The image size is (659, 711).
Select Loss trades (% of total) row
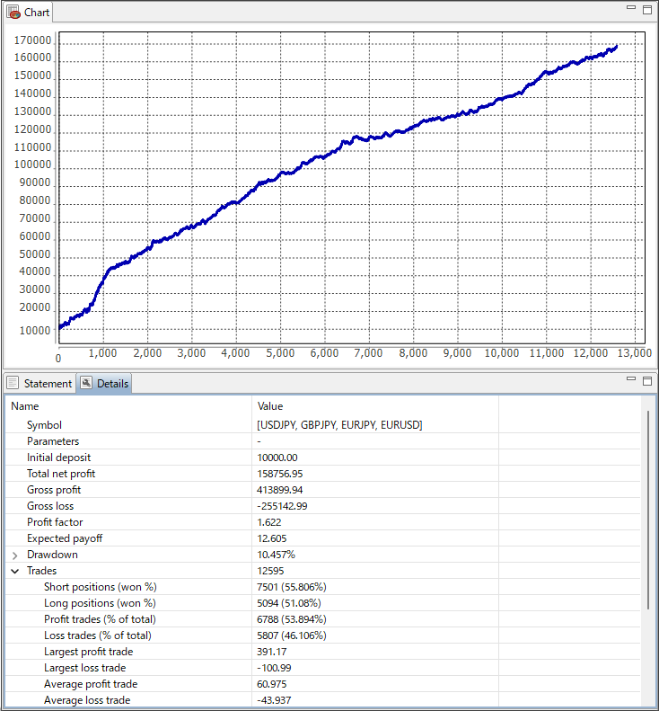click(x=322, y=635)
